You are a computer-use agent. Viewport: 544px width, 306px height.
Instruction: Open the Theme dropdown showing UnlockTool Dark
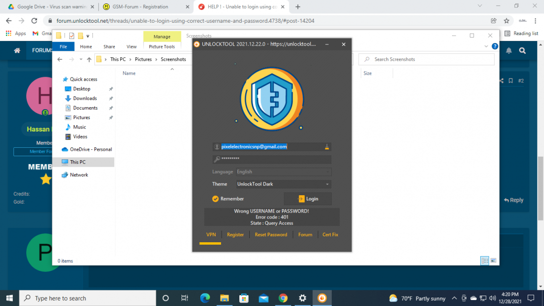pos(283,184)
